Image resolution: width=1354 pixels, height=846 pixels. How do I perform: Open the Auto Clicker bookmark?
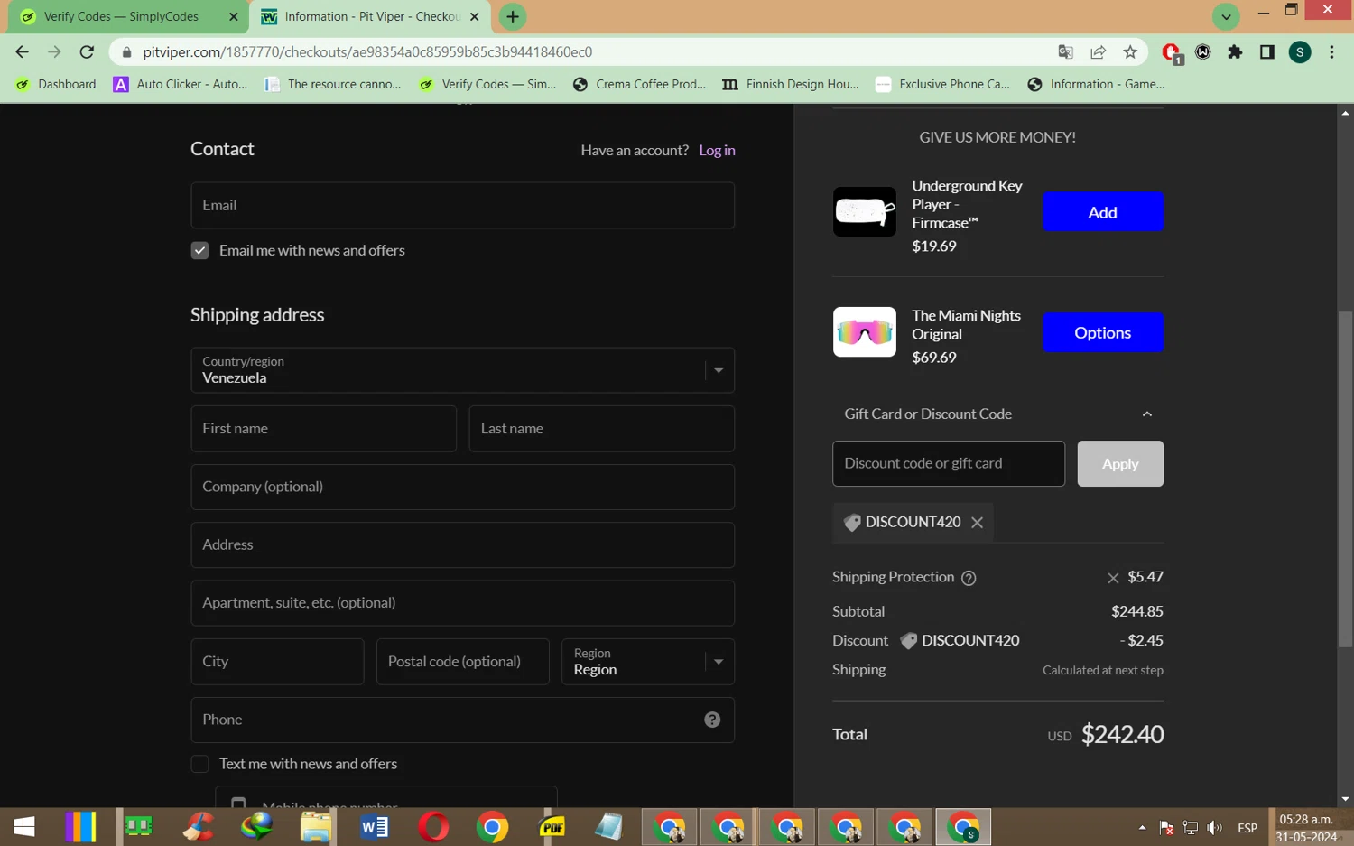180,84
